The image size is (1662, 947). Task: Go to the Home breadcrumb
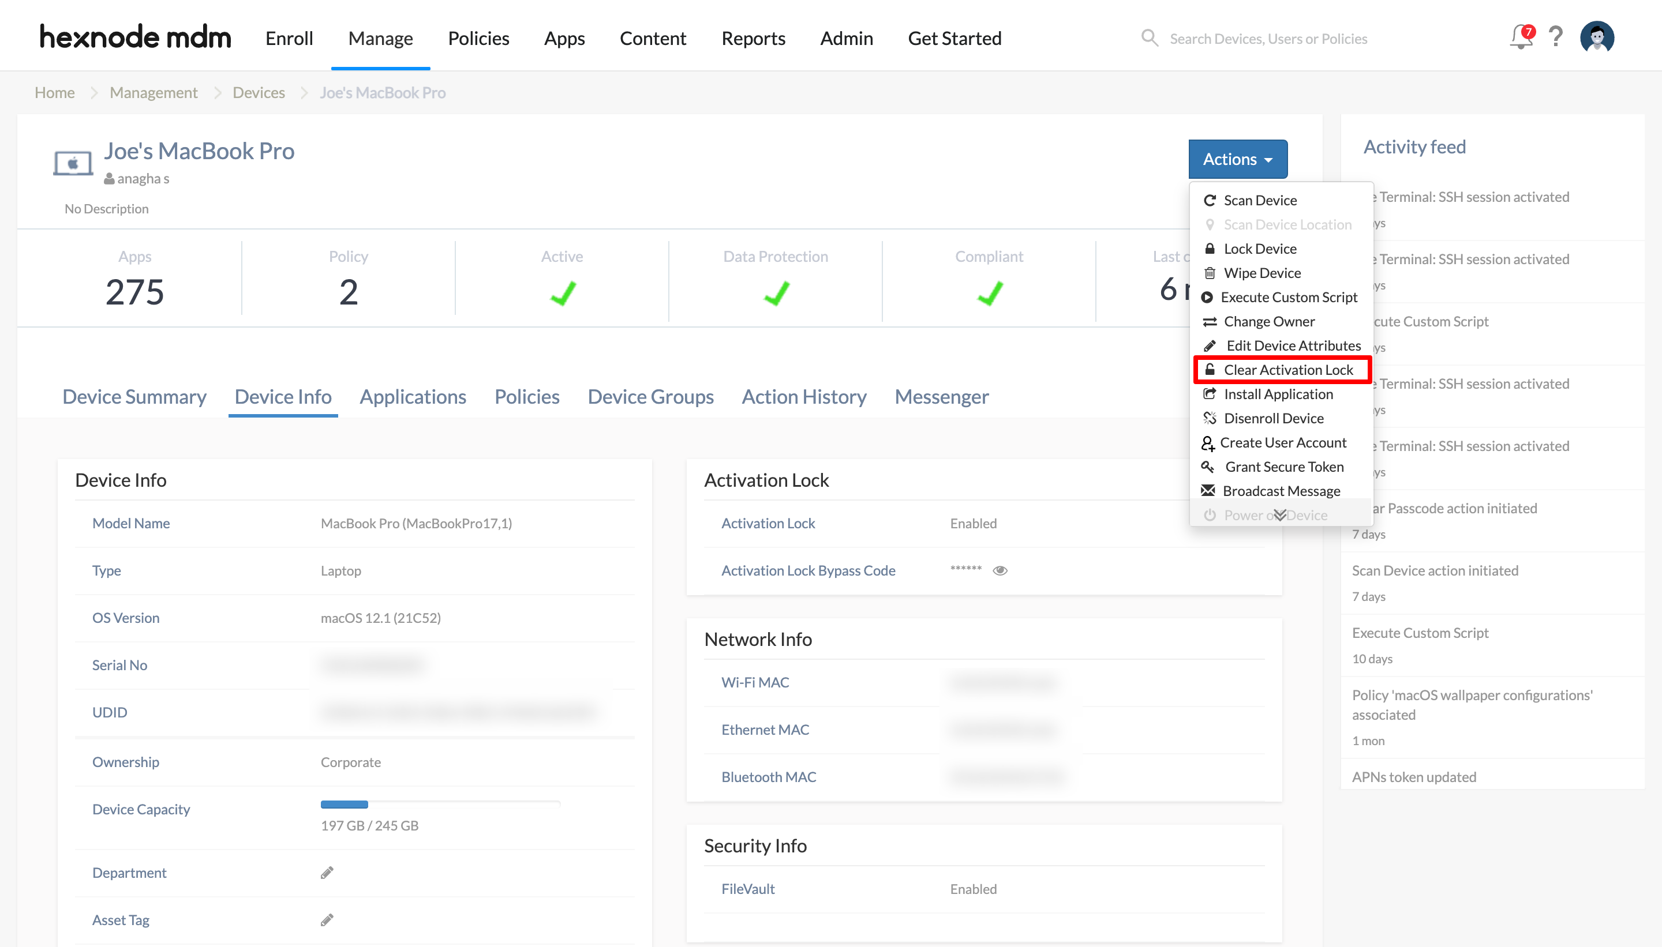(55, 92)
